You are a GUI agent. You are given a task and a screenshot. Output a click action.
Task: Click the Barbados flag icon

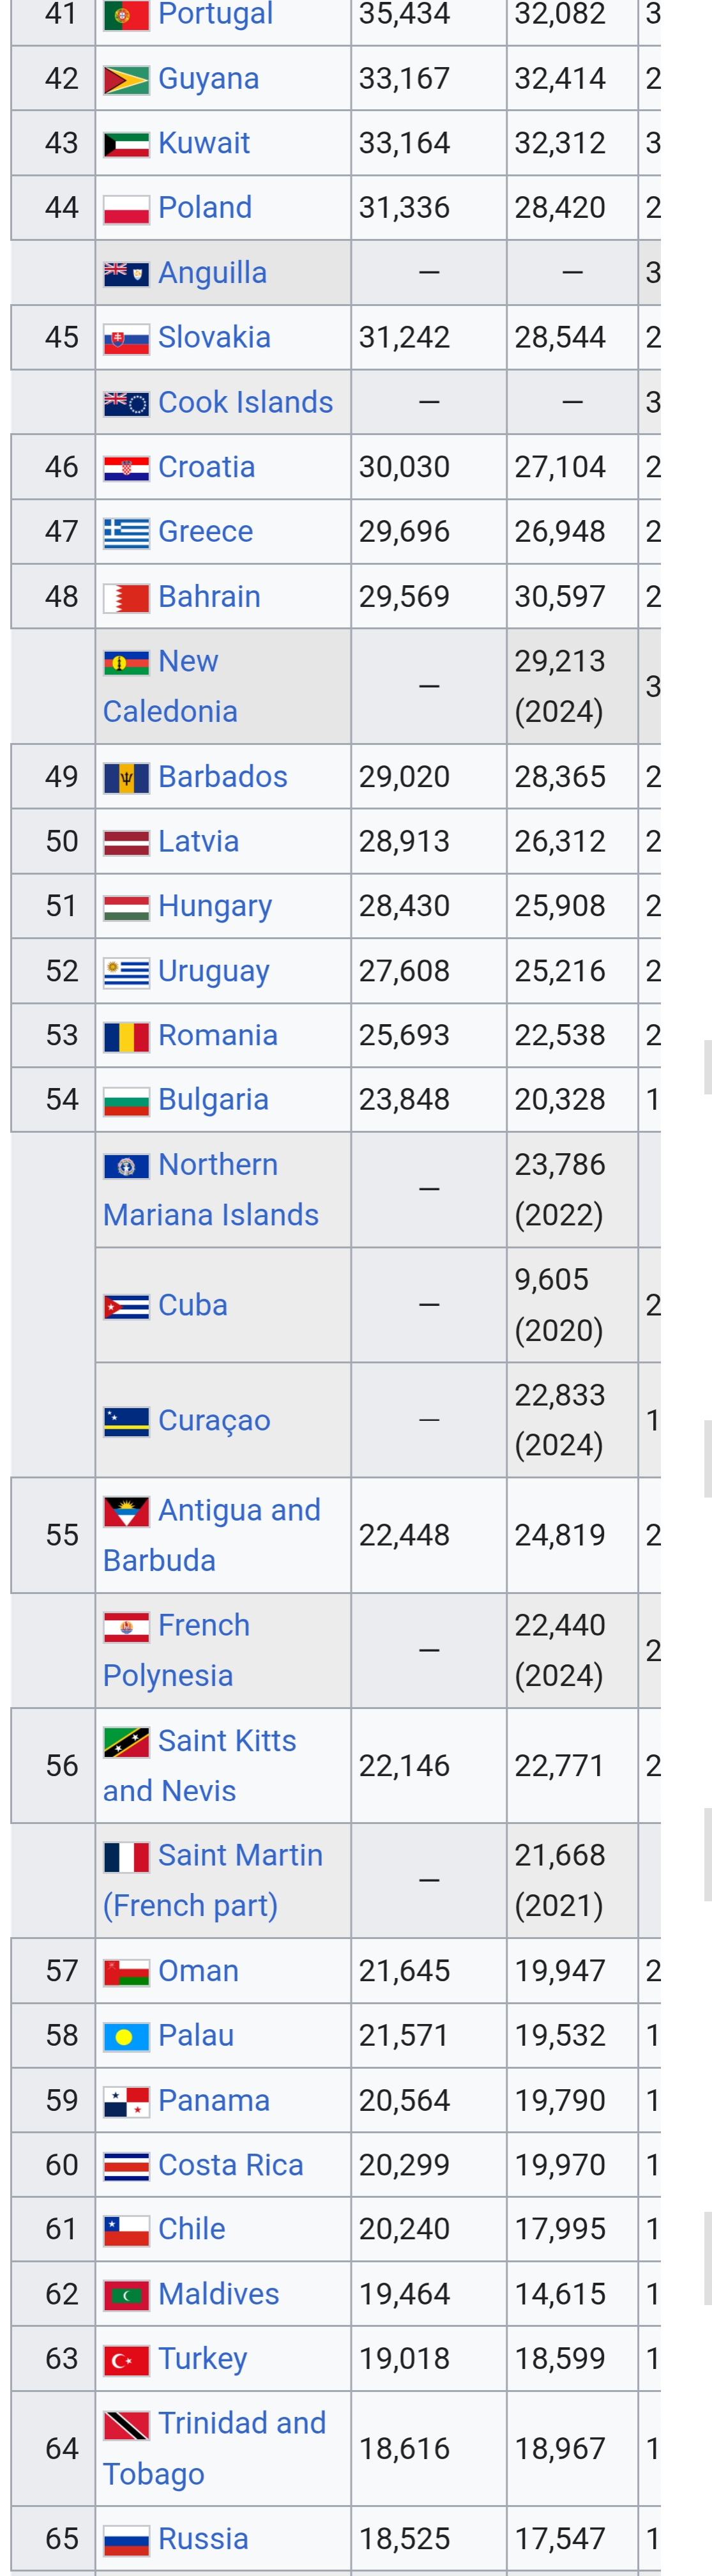126,778
